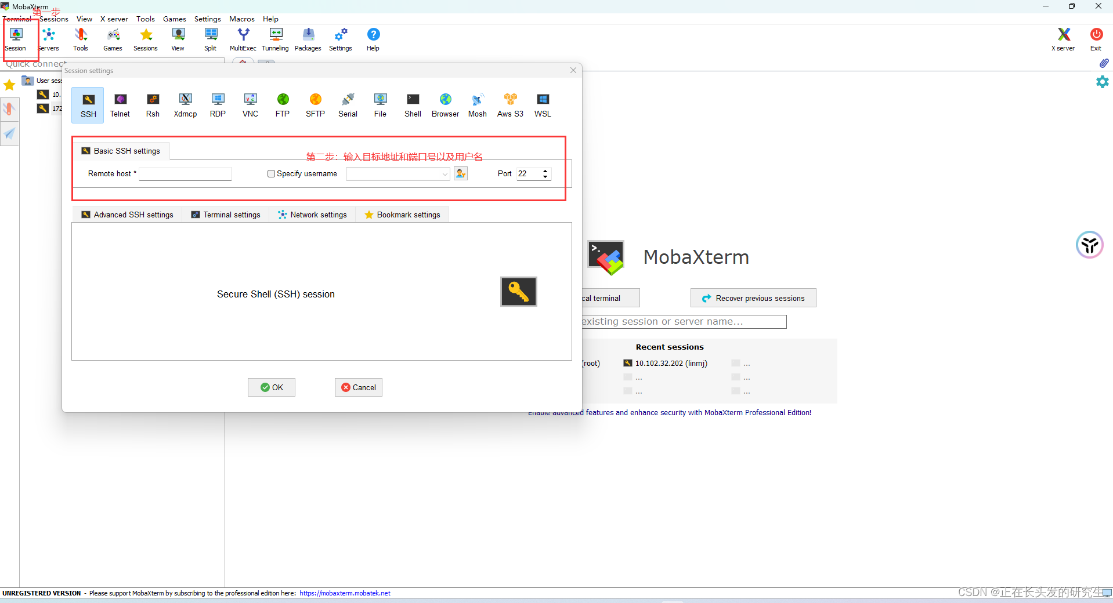Close the Session settings dialog
Image resolution: width=1113 pixels, height=603 pixels.
[573, 70]
